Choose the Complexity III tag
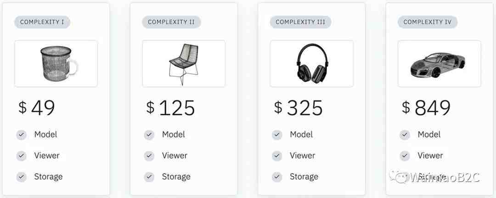Image resolution: width=496 pixels, height=198 pixels. (x=300, y=22)
